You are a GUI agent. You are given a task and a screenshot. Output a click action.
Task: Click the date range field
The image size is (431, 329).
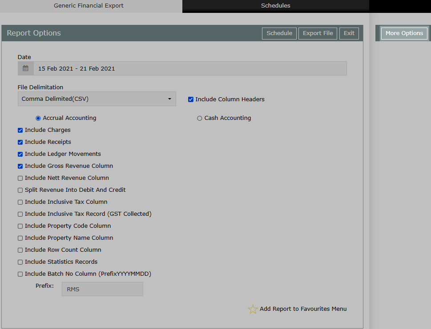tap(190, 68)
